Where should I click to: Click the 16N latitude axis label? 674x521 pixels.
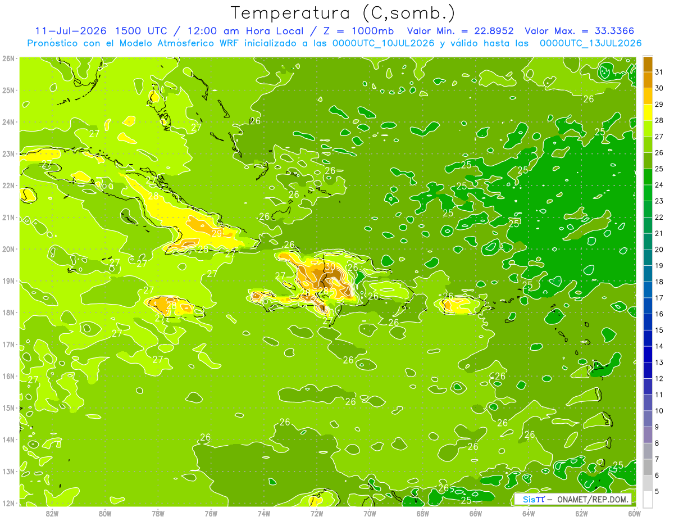(x=8, y=376)
